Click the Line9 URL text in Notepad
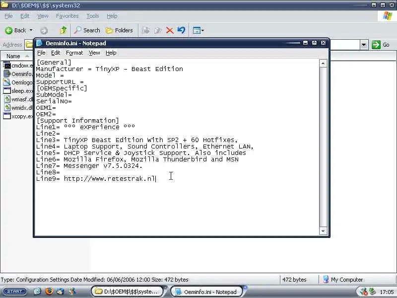397x298 pixels. tap(110, 179)
